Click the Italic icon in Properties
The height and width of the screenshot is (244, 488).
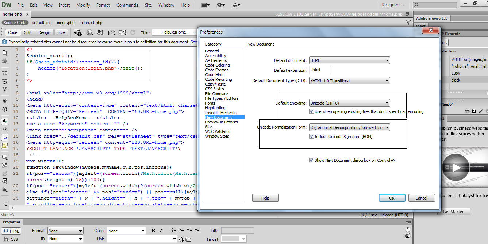161,231
